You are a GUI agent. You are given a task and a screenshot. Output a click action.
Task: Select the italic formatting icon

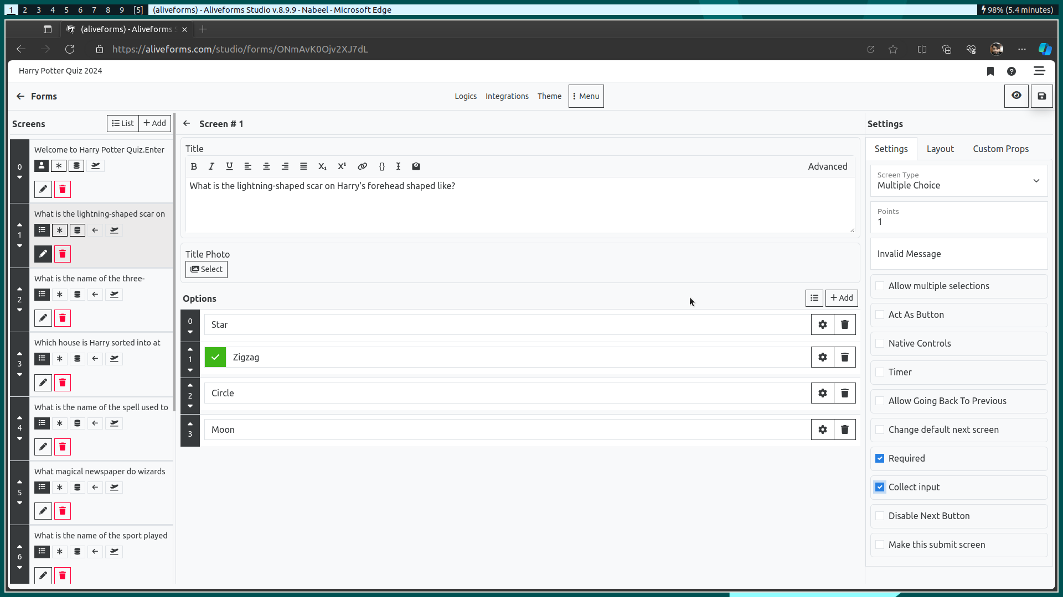(x=211, y=166)
